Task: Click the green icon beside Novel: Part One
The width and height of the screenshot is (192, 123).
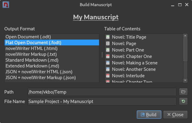Action: [x=108, y=50]
